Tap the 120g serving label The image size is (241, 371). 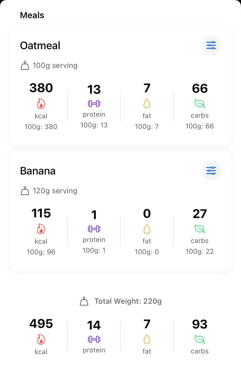[55, 191]
